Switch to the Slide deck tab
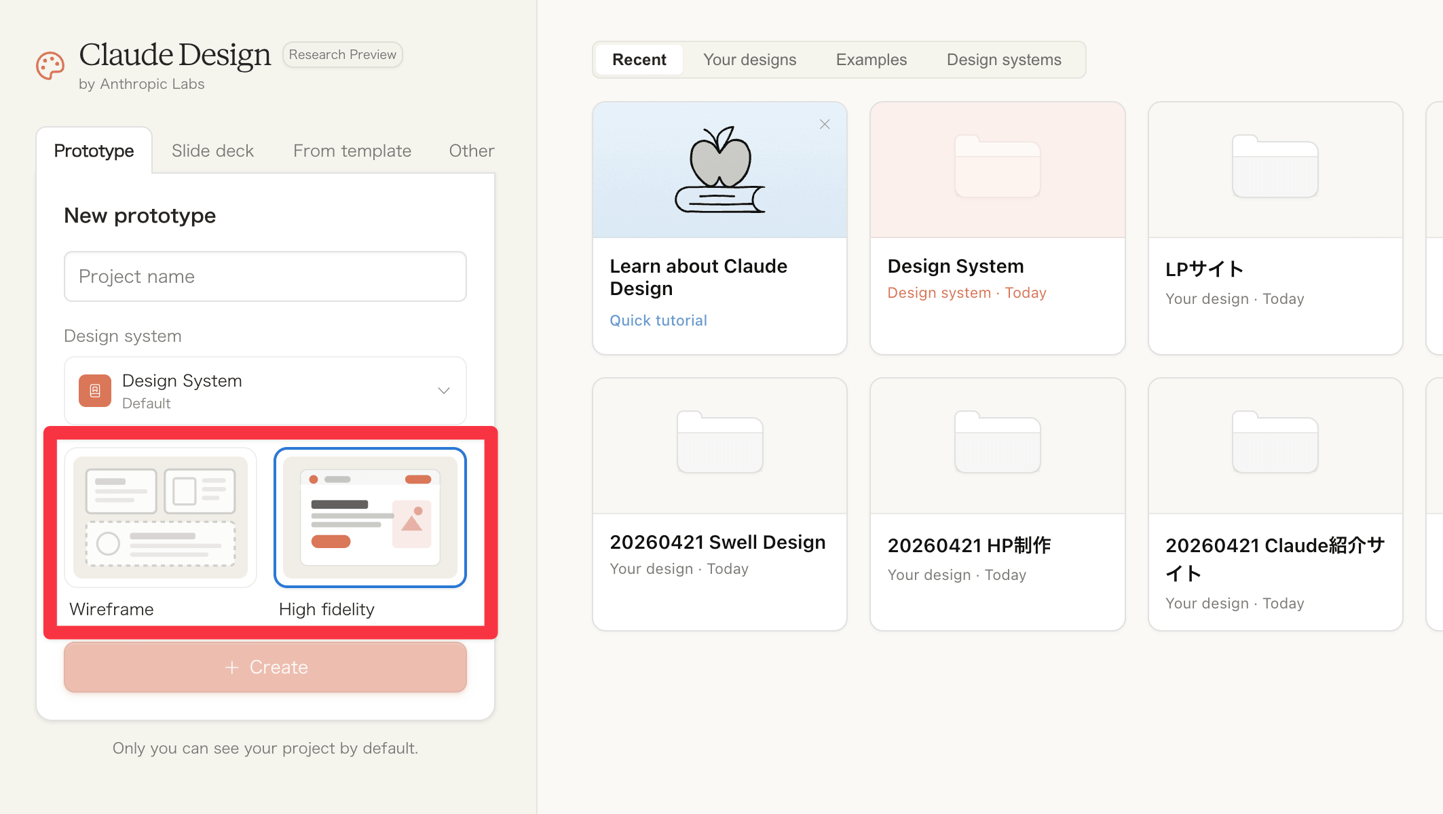This screenshot has height=814, width=1443. [x=212, y=151]
